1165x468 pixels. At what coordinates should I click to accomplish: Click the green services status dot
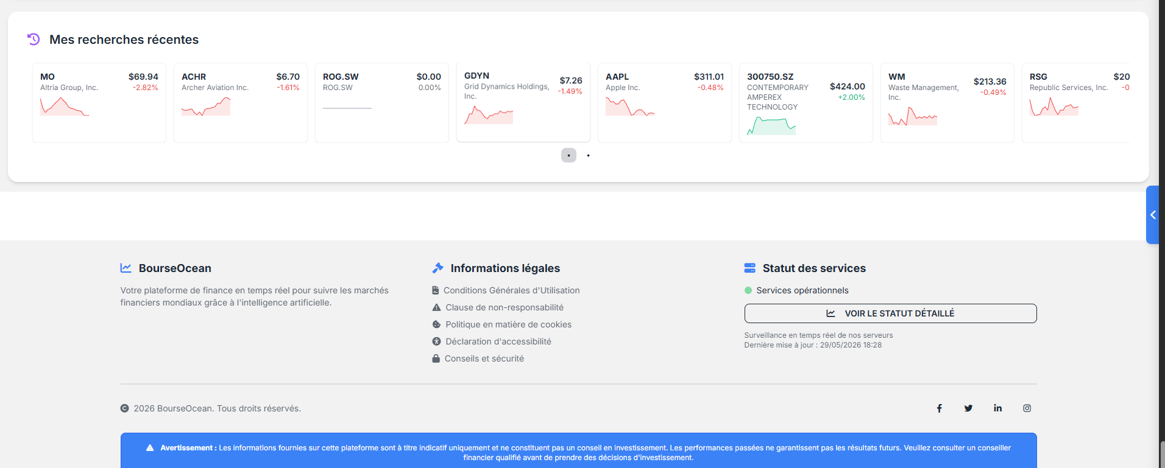click(748, 290)
